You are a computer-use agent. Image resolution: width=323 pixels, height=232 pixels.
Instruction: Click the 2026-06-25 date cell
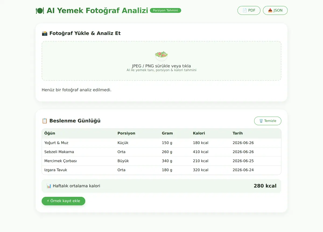(x=243, y=161)
